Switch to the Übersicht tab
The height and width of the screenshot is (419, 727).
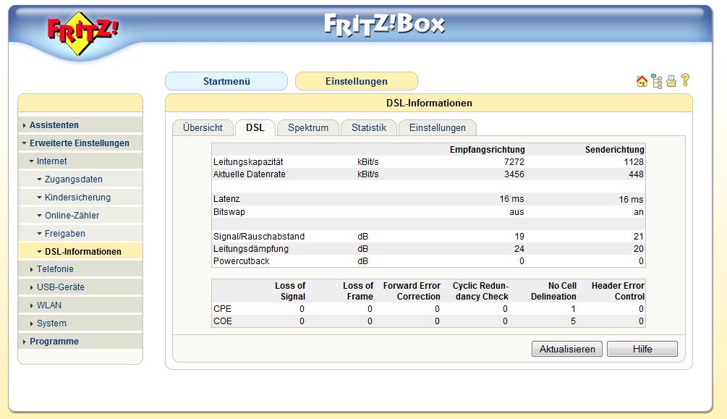click(x=203, y=127)
